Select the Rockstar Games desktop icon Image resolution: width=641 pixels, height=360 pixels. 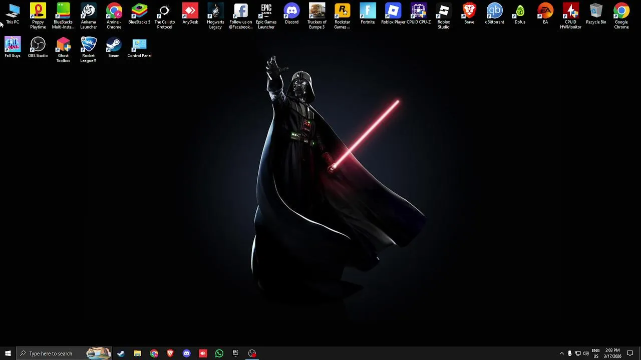(343, 16)
